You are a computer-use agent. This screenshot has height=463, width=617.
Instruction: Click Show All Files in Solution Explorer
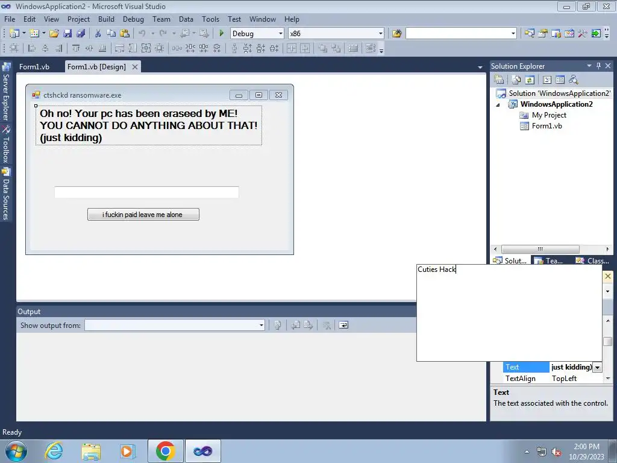coord(516,80)
